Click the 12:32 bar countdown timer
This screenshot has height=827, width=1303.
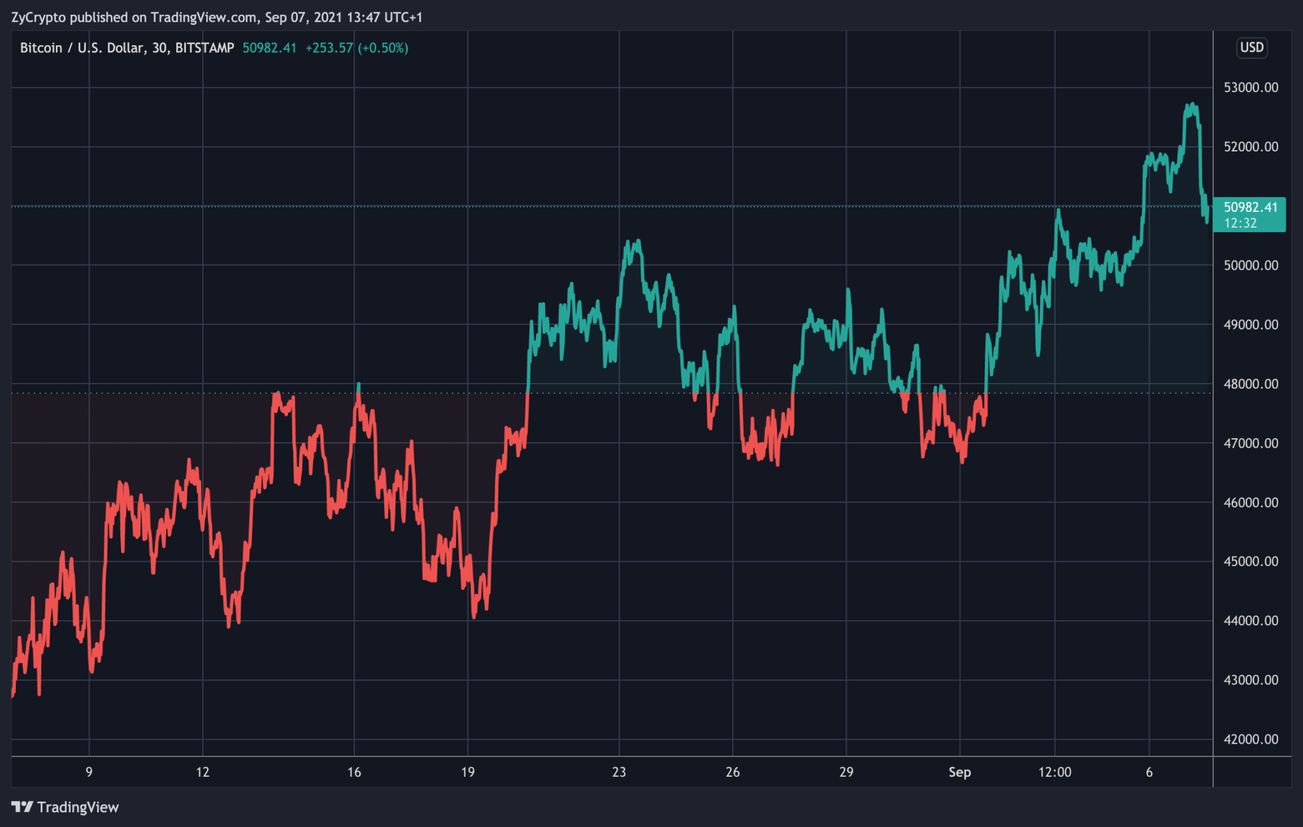tap(1240, 223)
